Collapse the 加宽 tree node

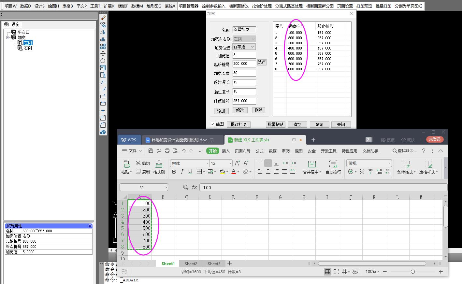(7, 38)
